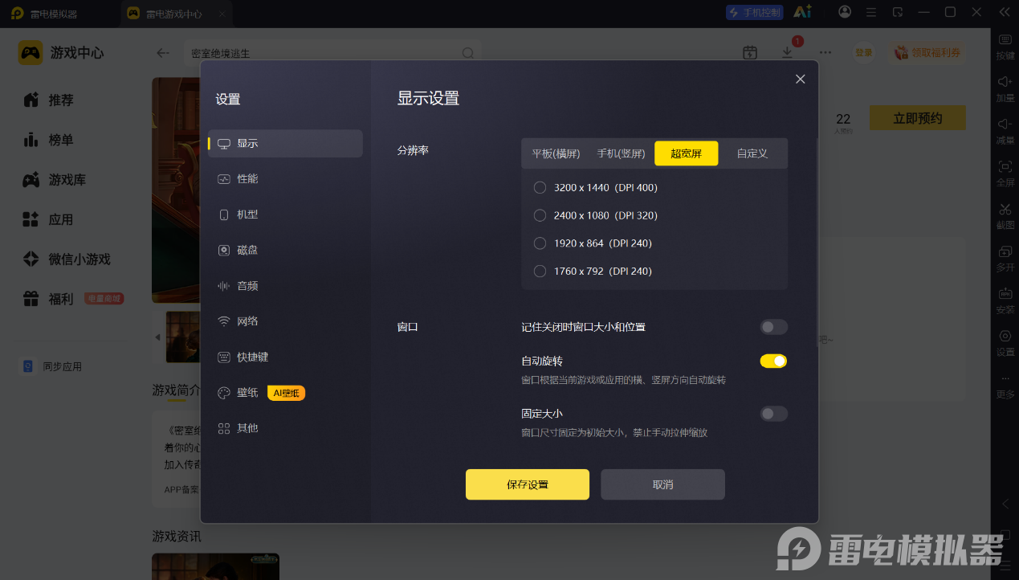
Task: Open the 机型 settings section
Action: click(285, 214)
